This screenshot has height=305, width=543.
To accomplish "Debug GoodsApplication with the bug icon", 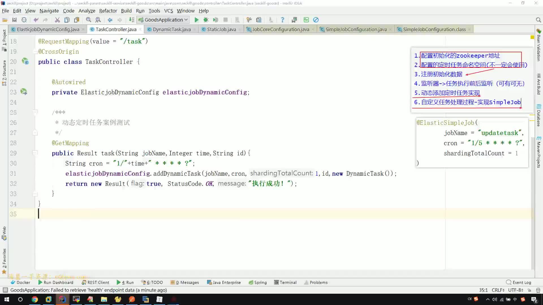I will 206,20.
